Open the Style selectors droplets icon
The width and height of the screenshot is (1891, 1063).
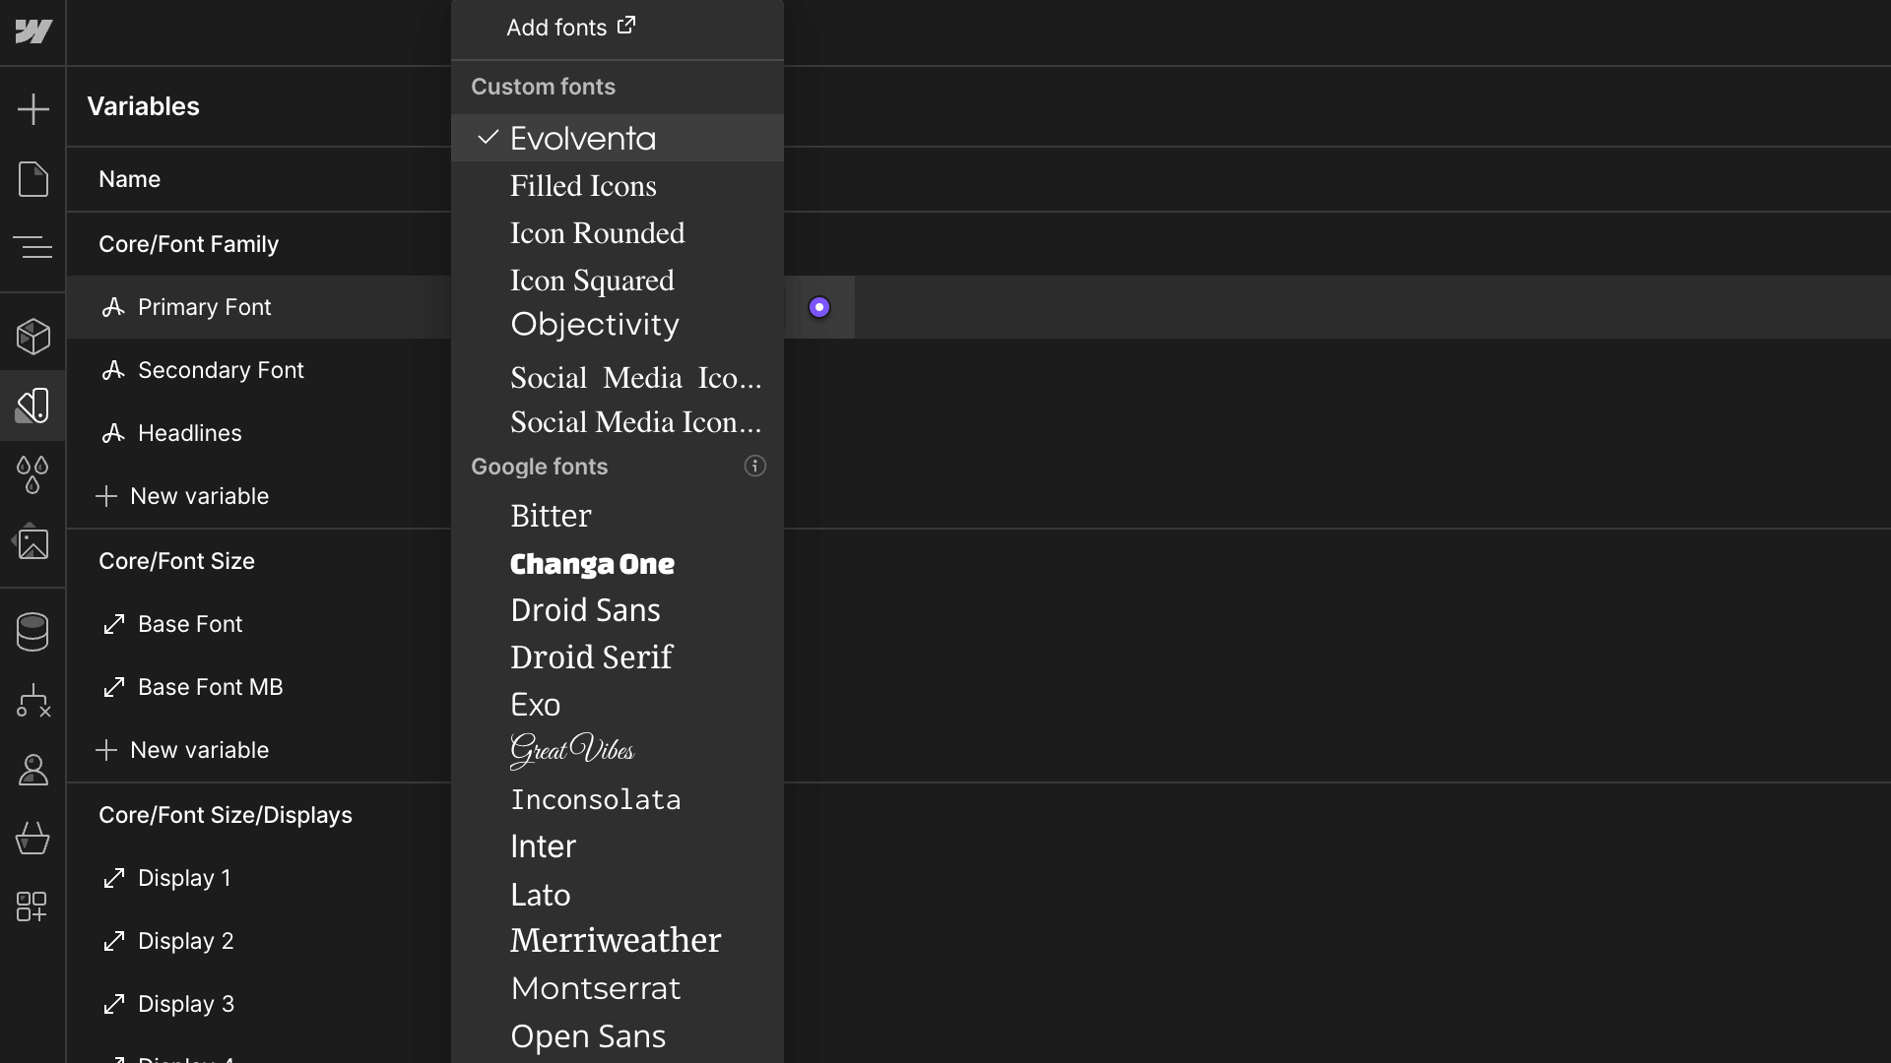coord(33,474)
